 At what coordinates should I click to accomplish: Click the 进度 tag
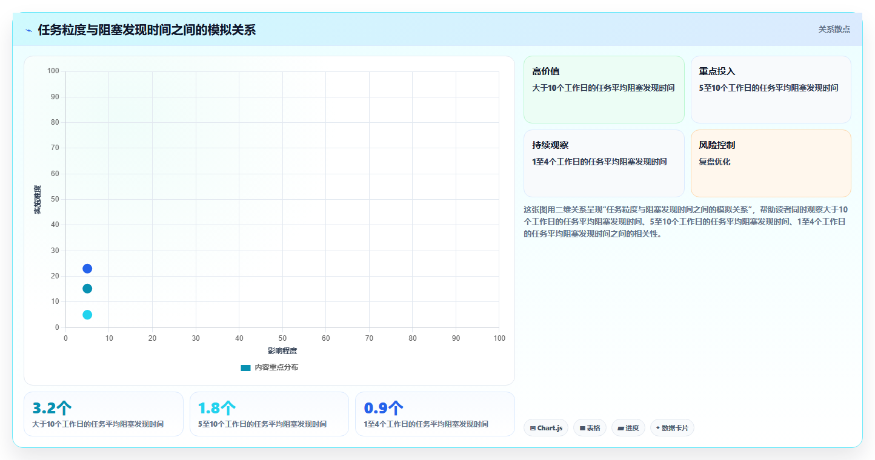[628, 428]
